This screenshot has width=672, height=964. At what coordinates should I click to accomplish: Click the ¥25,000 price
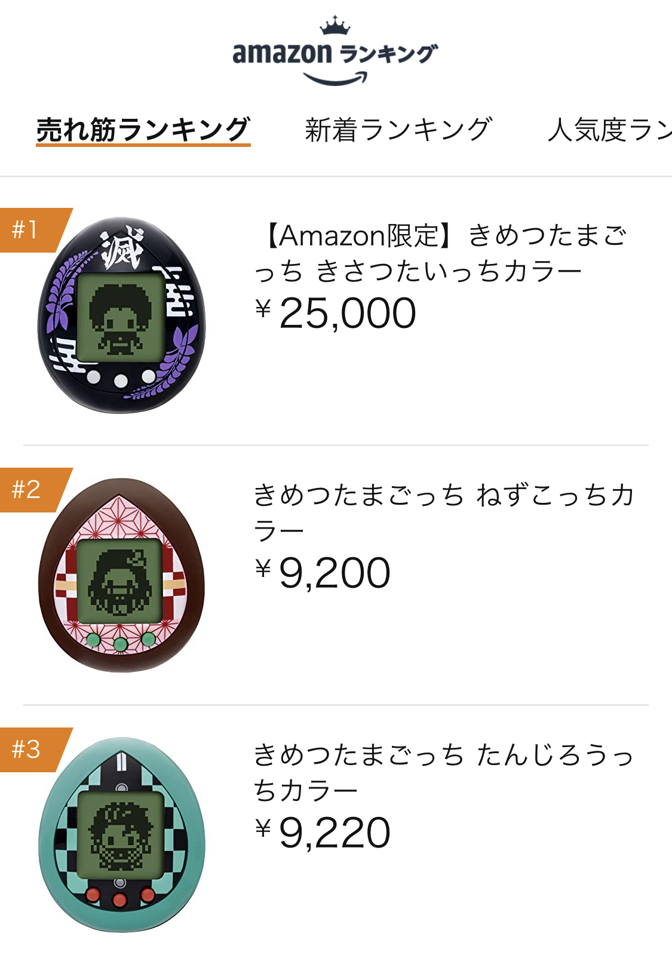click(x=335, y=314)
